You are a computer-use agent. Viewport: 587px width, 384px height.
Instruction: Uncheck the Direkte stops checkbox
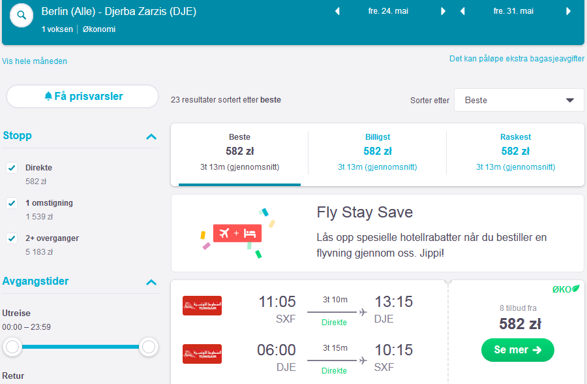pyautogui.click(x=12, y=168)
